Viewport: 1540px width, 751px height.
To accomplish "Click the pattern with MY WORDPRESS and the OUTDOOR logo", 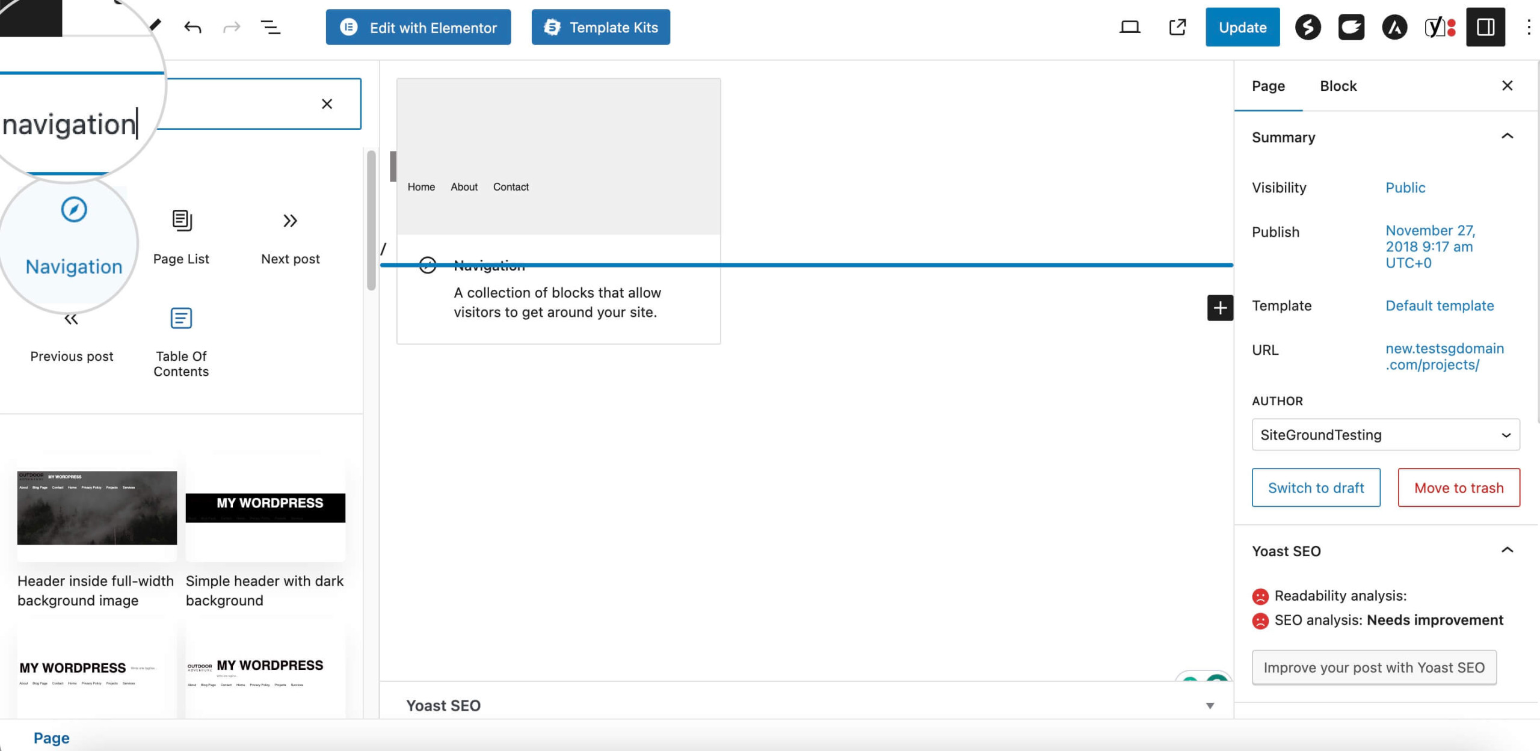I will 265,672.
